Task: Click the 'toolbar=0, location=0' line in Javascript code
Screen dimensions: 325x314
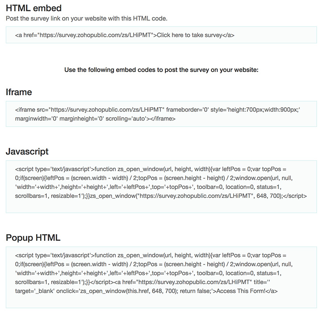Action: (x=148, y=187)
